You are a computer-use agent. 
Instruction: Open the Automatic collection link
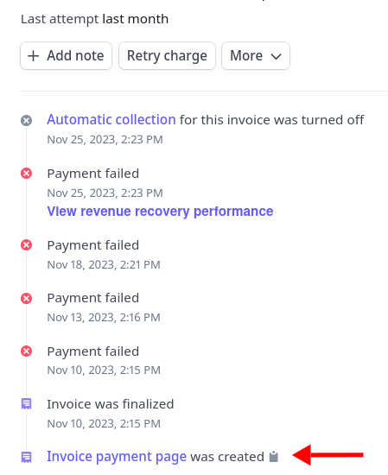pos(111,120)
